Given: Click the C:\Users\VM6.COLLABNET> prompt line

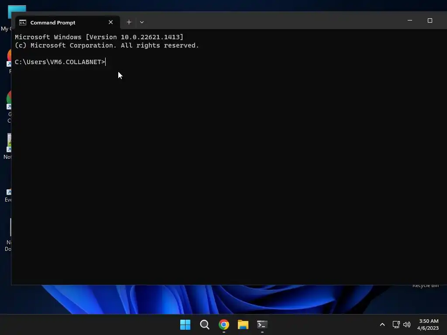Looking at the screenshot, I should [60, 62].
